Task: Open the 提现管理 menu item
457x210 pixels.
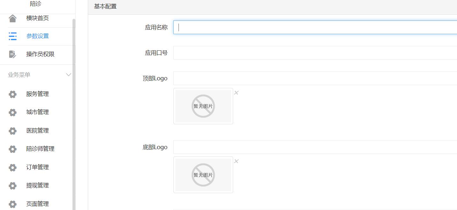Action: 37,185
